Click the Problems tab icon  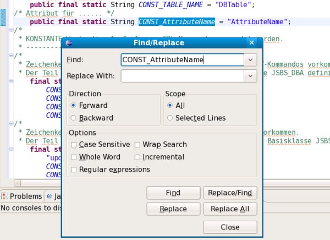pos(5,196)
